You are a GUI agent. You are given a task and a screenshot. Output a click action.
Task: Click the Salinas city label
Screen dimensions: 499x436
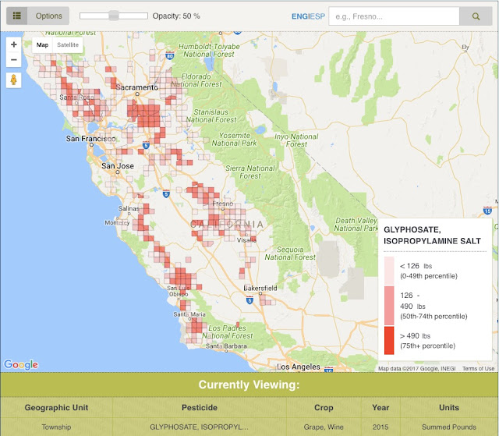(x=129, y=208)
